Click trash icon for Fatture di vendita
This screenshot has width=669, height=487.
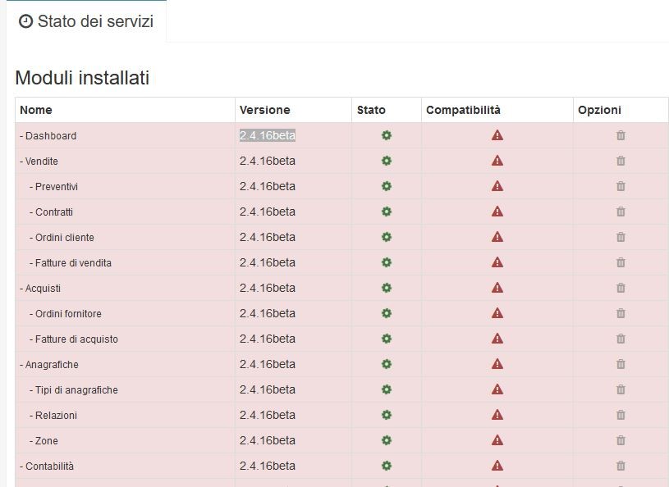(x=621, y=262)
